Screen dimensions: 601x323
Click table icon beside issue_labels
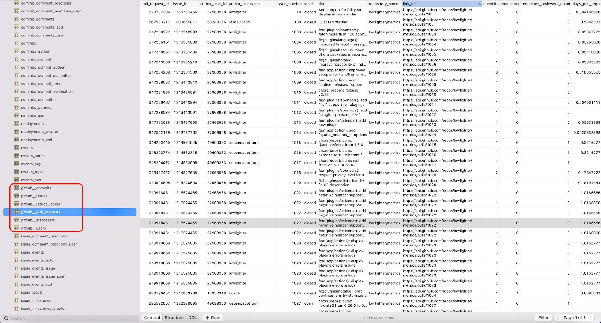(17, 292)
